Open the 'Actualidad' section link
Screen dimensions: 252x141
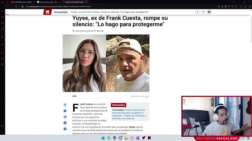[61, 12]
